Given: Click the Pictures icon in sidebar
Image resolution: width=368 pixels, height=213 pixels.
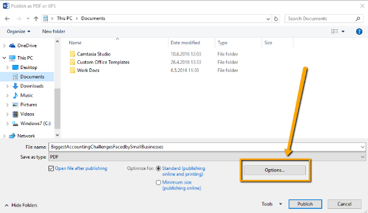Looking at the screenshot, I should coord(15,104).
